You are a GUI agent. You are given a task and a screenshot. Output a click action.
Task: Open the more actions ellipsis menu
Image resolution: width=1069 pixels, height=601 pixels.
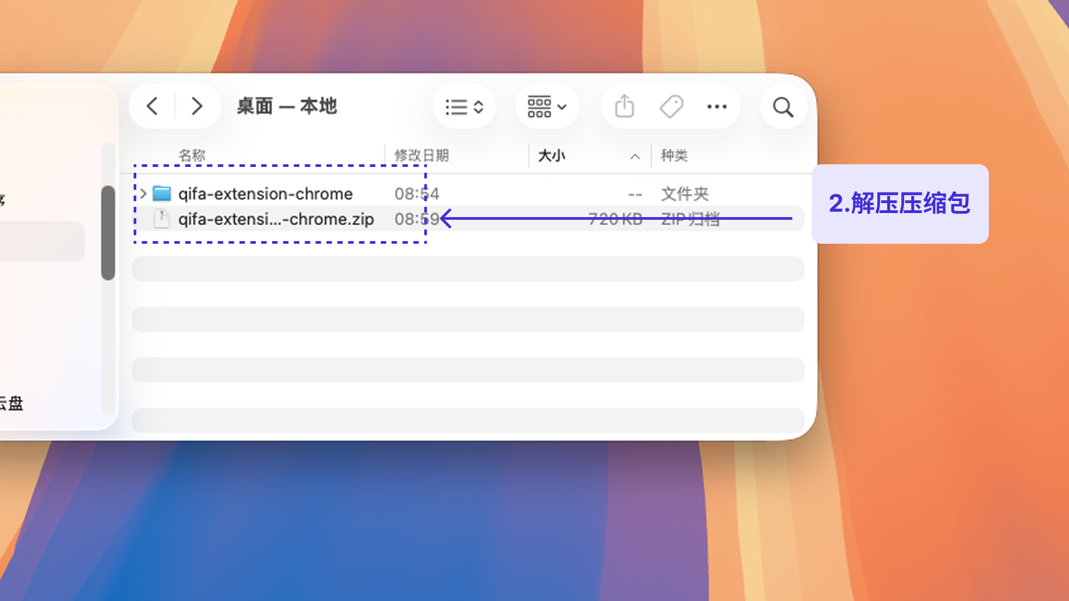coord(717,106)
